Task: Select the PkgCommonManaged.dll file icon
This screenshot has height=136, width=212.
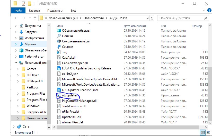Action: (x=59, y=101)
